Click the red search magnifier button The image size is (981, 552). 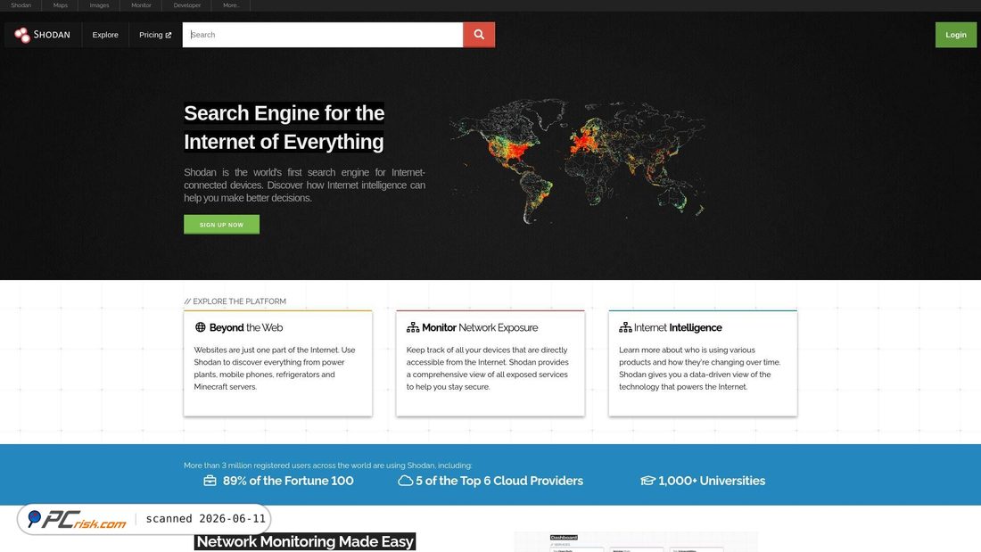pyautogui.click(x=479, y=35)
